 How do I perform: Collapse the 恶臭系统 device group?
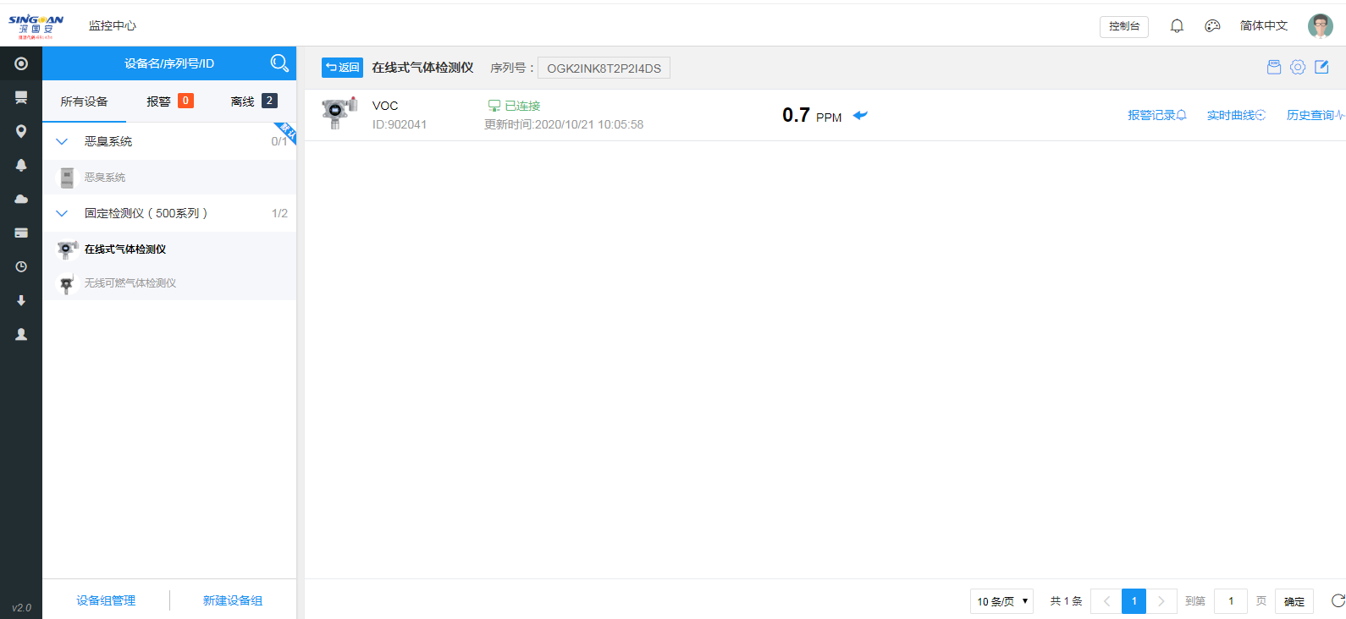point(62,141)
